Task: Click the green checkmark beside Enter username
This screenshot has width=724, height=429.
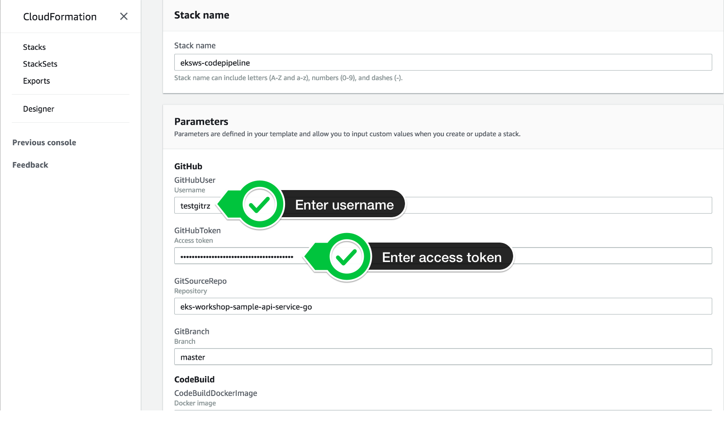Action: [x=258, y=205]
